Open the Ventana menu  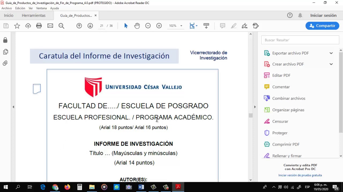click(41, 8)
